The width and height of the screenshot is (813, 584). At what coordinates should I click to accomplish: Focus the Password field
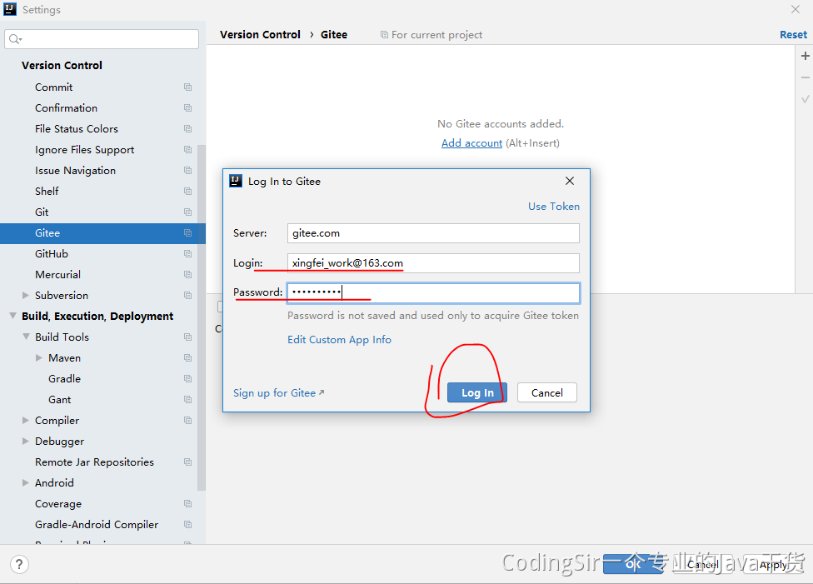coord(433,293)
